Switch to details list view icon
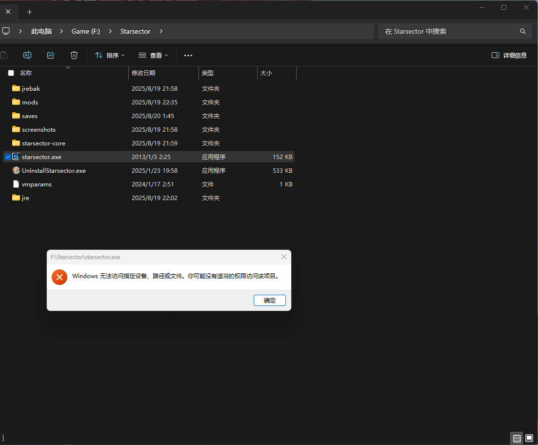Image resolution: width=538 pixels, height=445 pixels. point(517,438)
